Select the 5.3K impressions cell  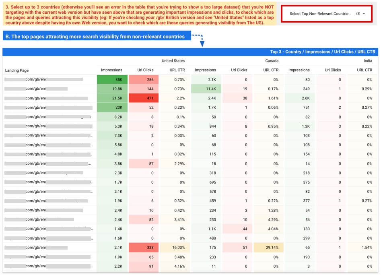click(112, 126)
